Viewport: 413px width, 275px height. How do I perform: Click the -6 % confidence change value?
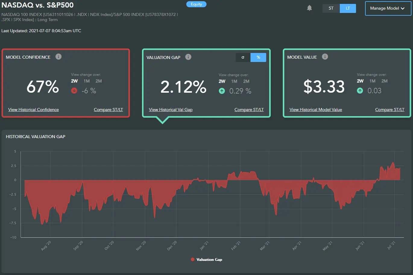tap(89, 91)
